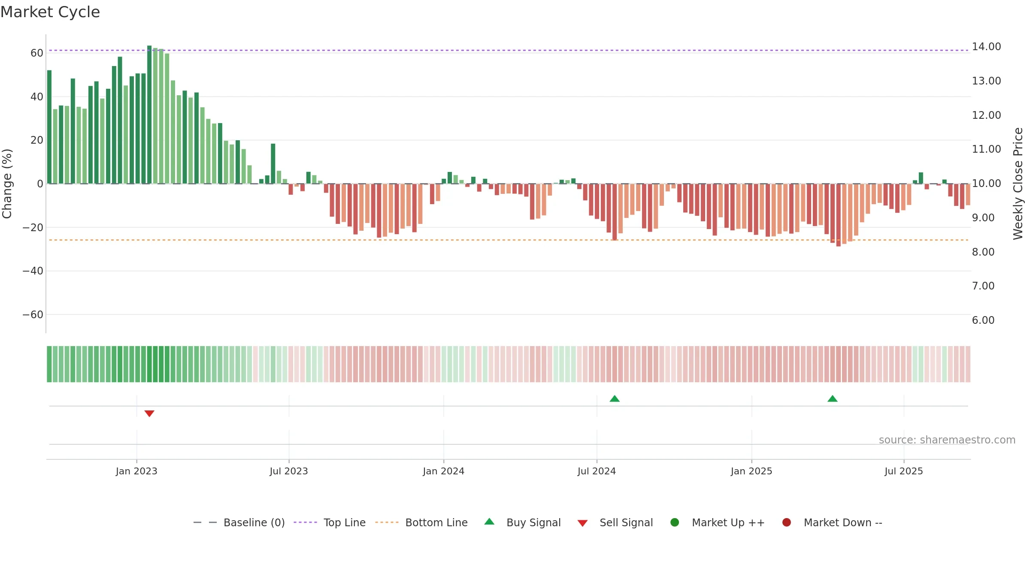Click the Jul 2025 x-axis label
The height and width of the screenshot is (579, 1030).
904,471
